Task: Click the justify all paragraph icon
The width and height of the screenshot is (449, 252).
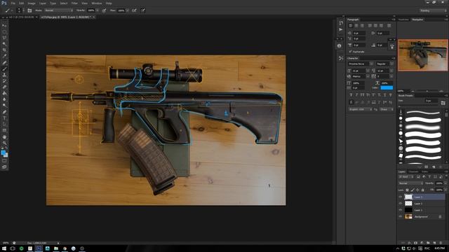Action: click(389, 26)
